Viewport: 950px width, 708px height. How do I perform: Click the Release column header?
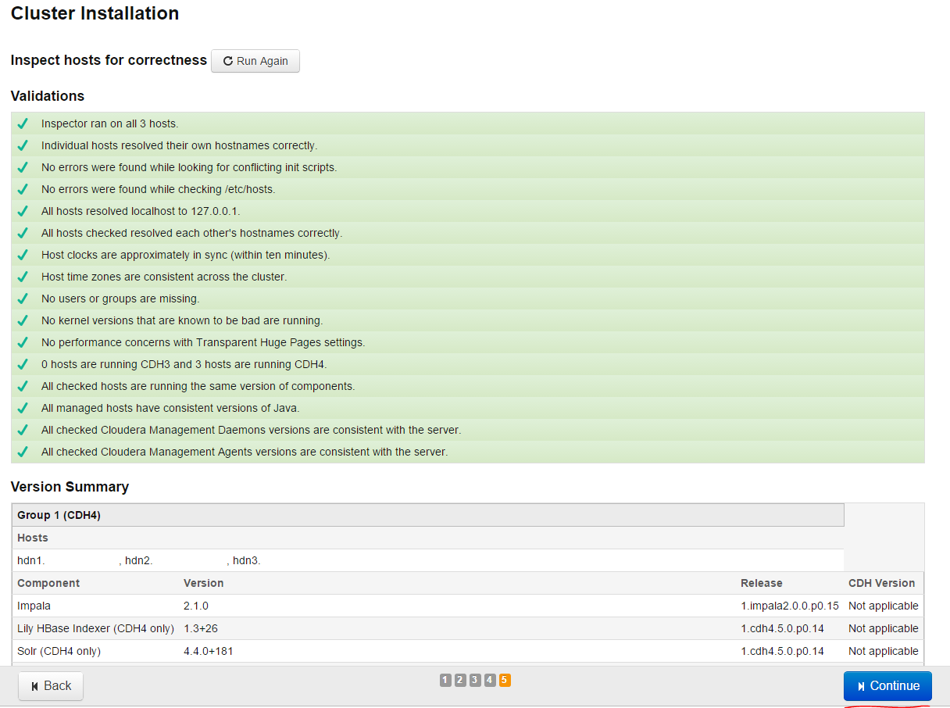762,583
